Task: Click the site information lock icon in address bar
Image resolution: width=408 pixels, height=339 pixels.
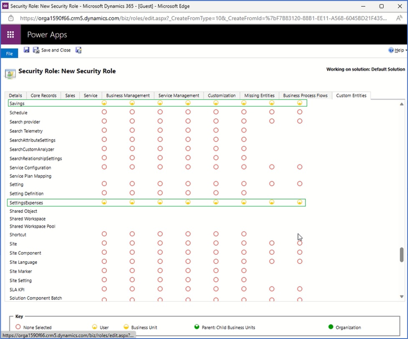Action: point(12,18)
